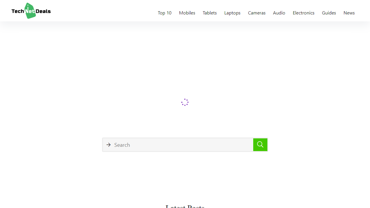Open the Top 10 menu item
Viewport: 370px width, 208px height.
pyautogui.click(x=164, y=13)
